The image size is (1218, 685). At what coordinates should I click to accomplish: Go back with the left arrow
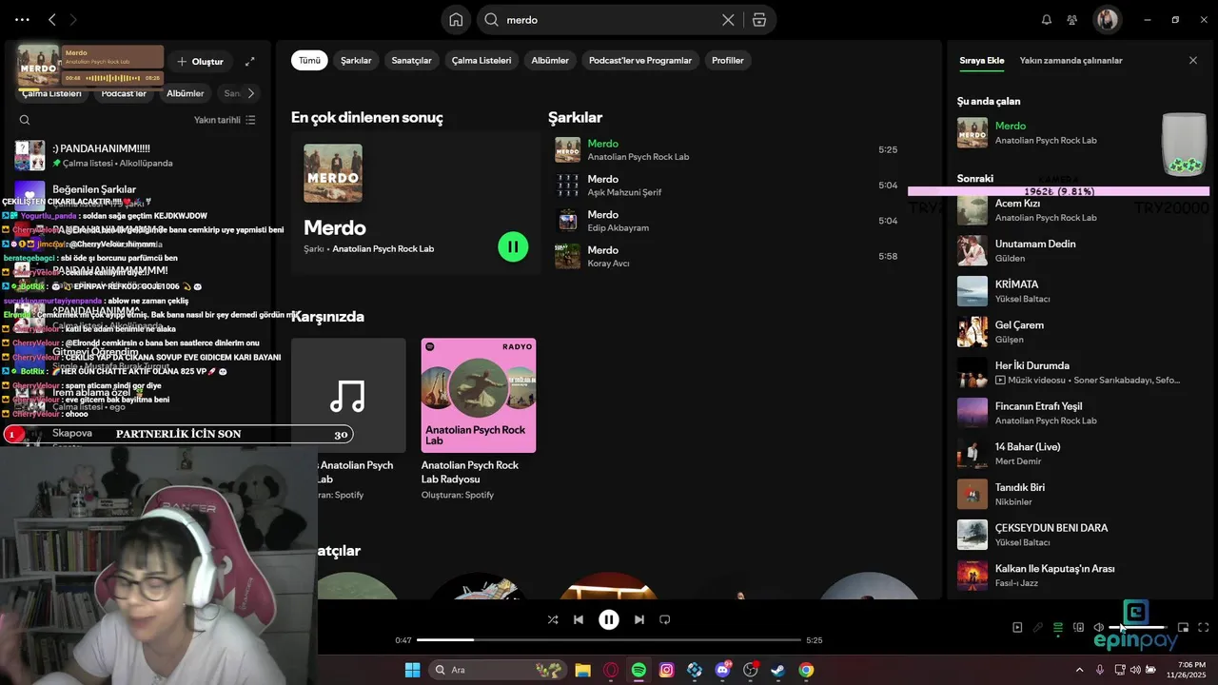52,19
